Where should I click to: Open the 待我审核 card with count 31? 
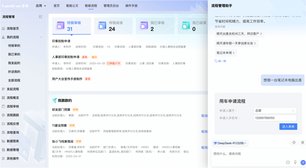click(x=71, y=26)
